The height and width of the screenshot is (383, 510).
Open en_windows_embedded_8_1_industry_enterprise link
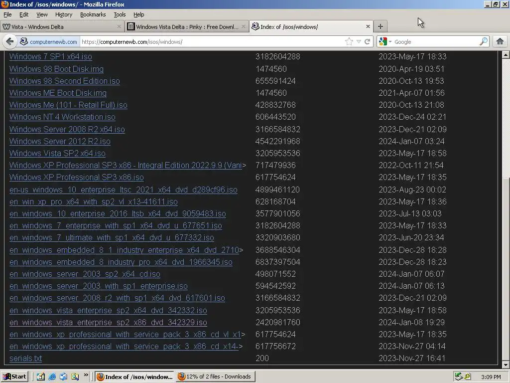point(124,250)
